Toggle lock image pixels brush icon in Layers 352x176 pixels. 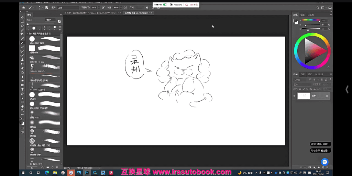304,89
